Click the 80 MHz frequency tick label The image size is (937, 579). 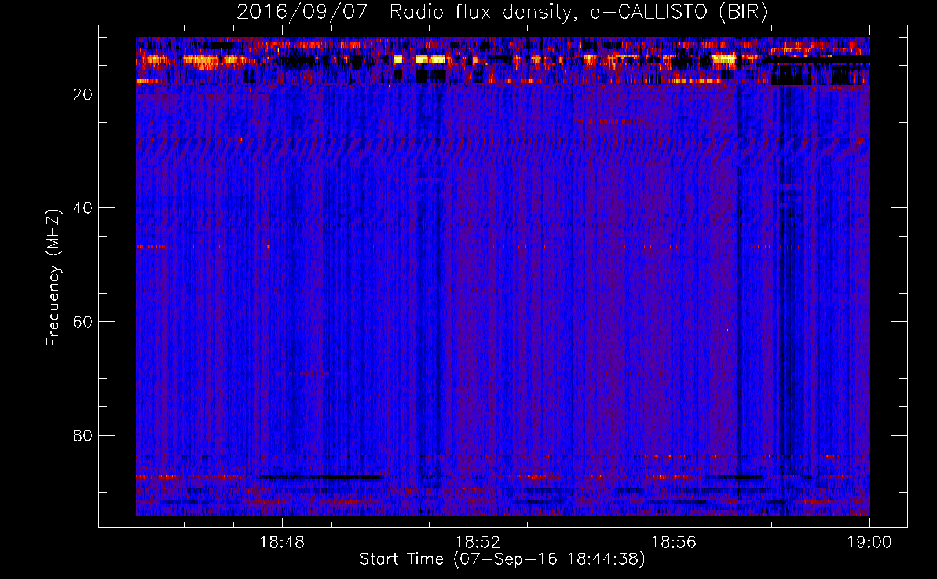coord(83,435)
